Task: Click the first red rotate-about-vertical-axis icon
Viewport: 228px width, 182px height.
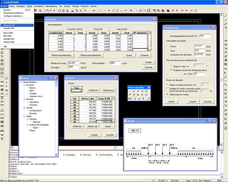Action: [173, 10]
